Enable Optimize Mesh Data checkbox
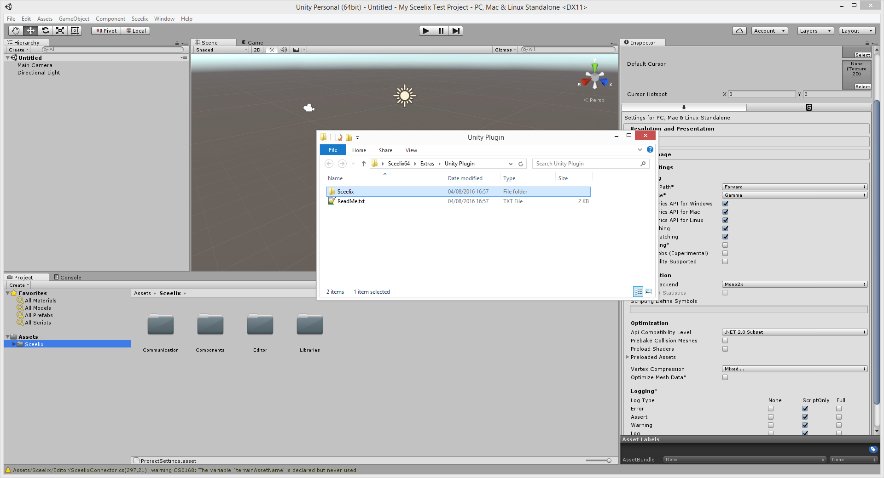The image size is (884, 478). (x=725, y=377)
